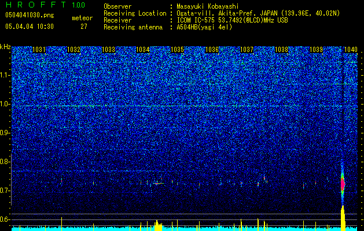Image resolution: width=364 pixels, height=231 pixels.
Task: Click the horizontal echo streak after 1034
Action: 159,183
